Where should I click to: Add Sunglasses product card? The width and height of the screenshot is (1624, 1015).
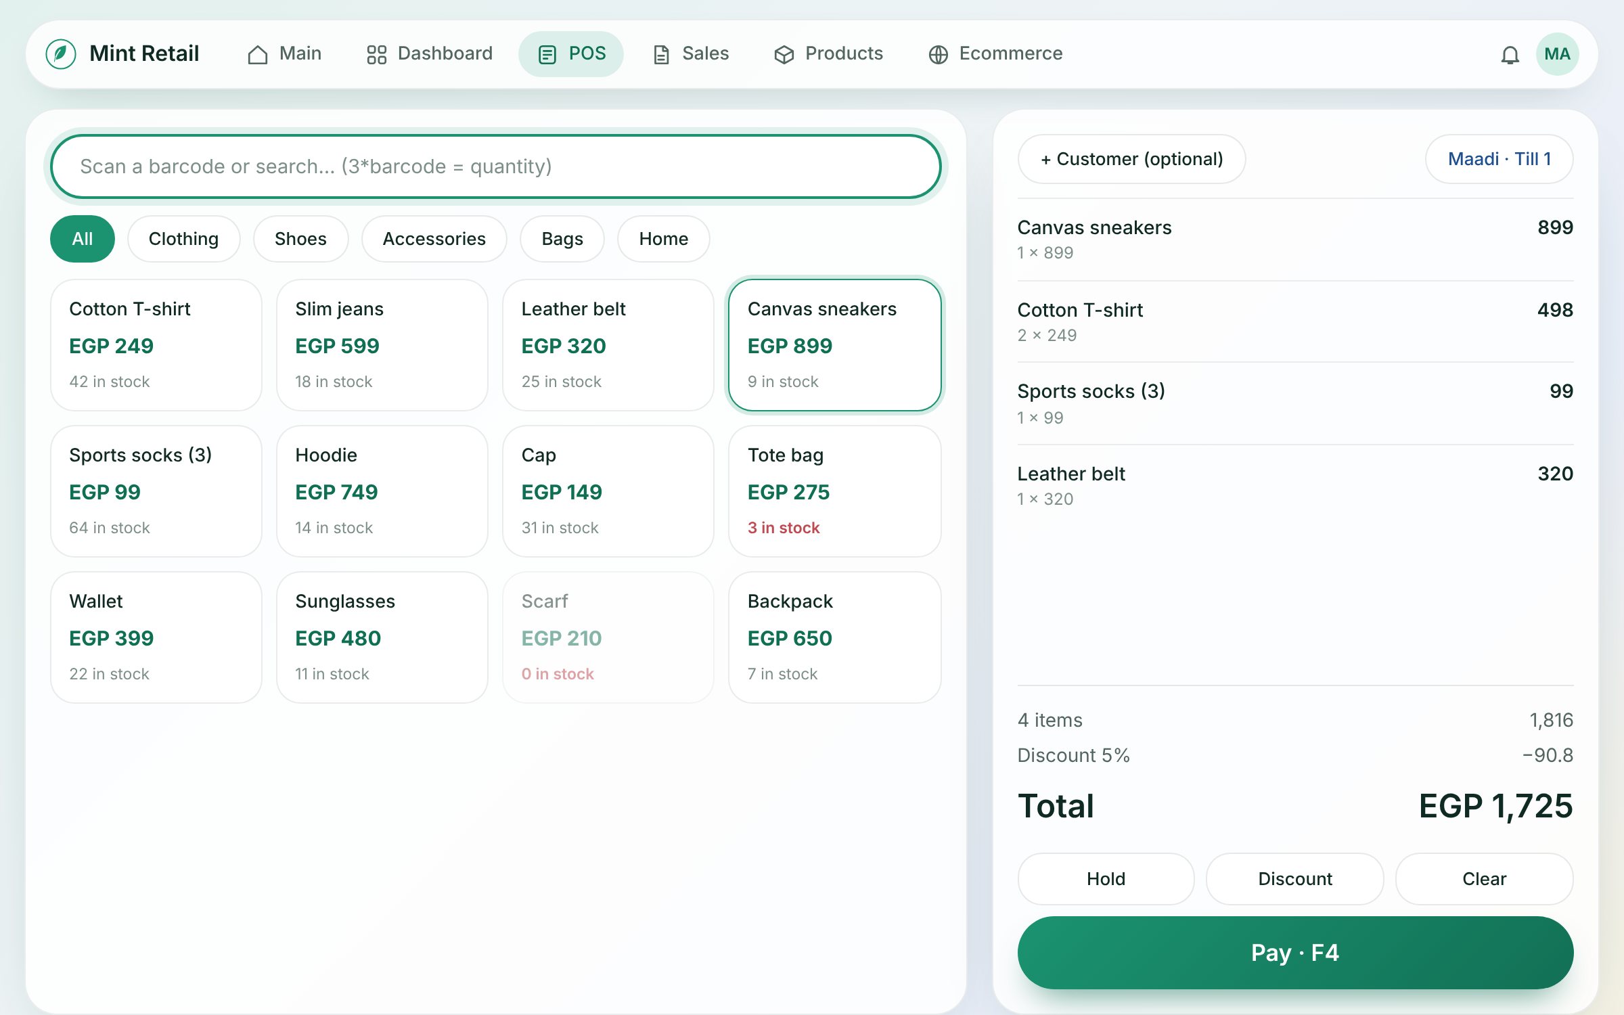click(x=382, y=637)
